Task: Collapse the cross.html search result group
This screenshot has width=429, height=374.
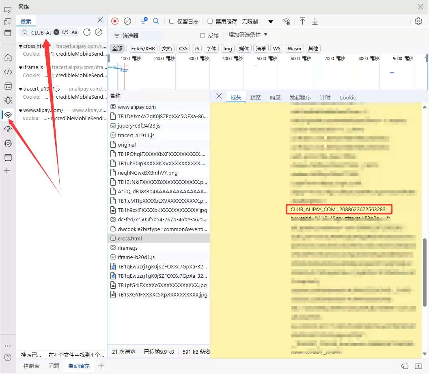Action: pyautogui.click(x=21, y=46)
